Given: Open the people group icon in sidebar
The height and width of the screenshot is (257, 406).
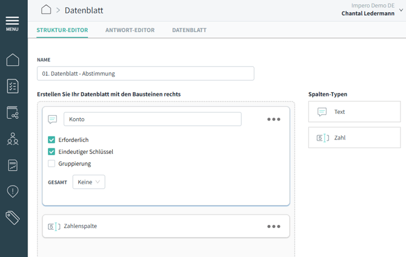Looking at the screenshot, I should [13, 139].
